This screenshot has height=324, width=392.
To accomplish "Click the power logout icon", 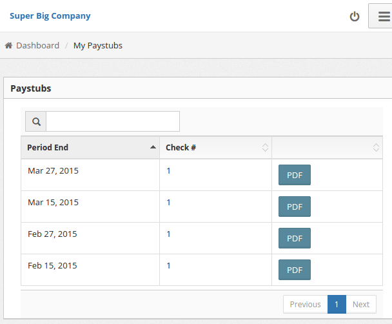I will [x=354, y=16].
